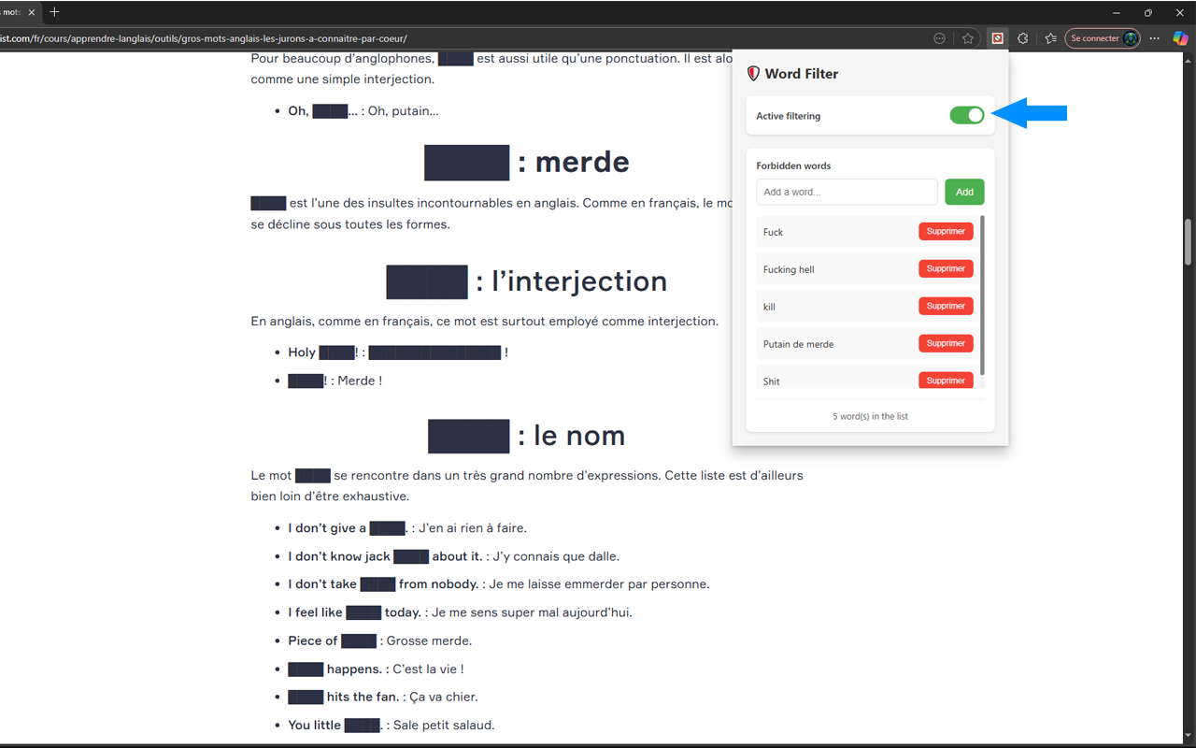
Task: Click the shield icon next to Word Filter title
Action: click(753, 73)
